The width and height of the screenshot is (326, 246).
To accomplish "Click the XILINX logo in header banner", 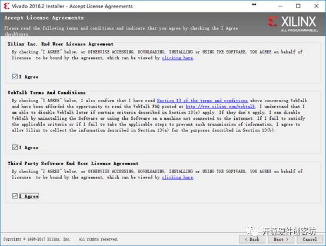I will coord(292,24).
